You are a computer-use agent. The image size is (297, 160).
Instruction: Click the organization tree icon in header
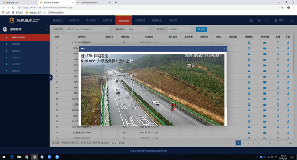pyautogui.click(x=266, y=20)
